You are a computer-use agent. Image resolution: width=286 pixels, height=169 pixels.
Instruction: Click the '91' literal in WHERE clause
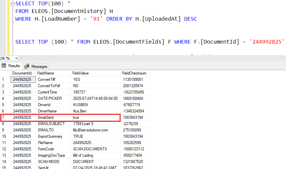pyautogui.click(x=97, y=19)
